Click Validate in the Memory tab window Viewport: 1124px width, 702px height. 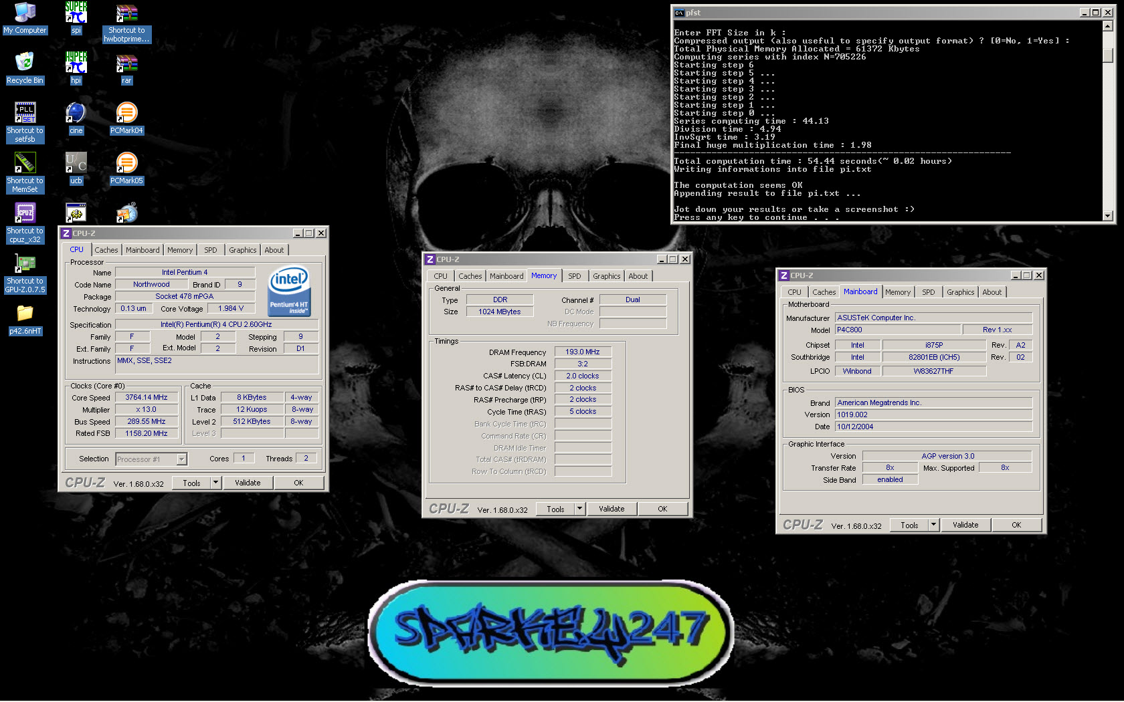click(612, 509)
